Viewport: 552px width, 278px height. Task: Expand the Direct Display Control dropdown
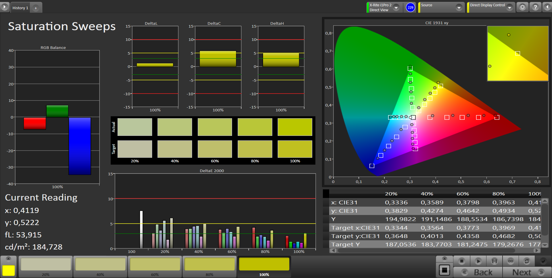pos(509,7)
